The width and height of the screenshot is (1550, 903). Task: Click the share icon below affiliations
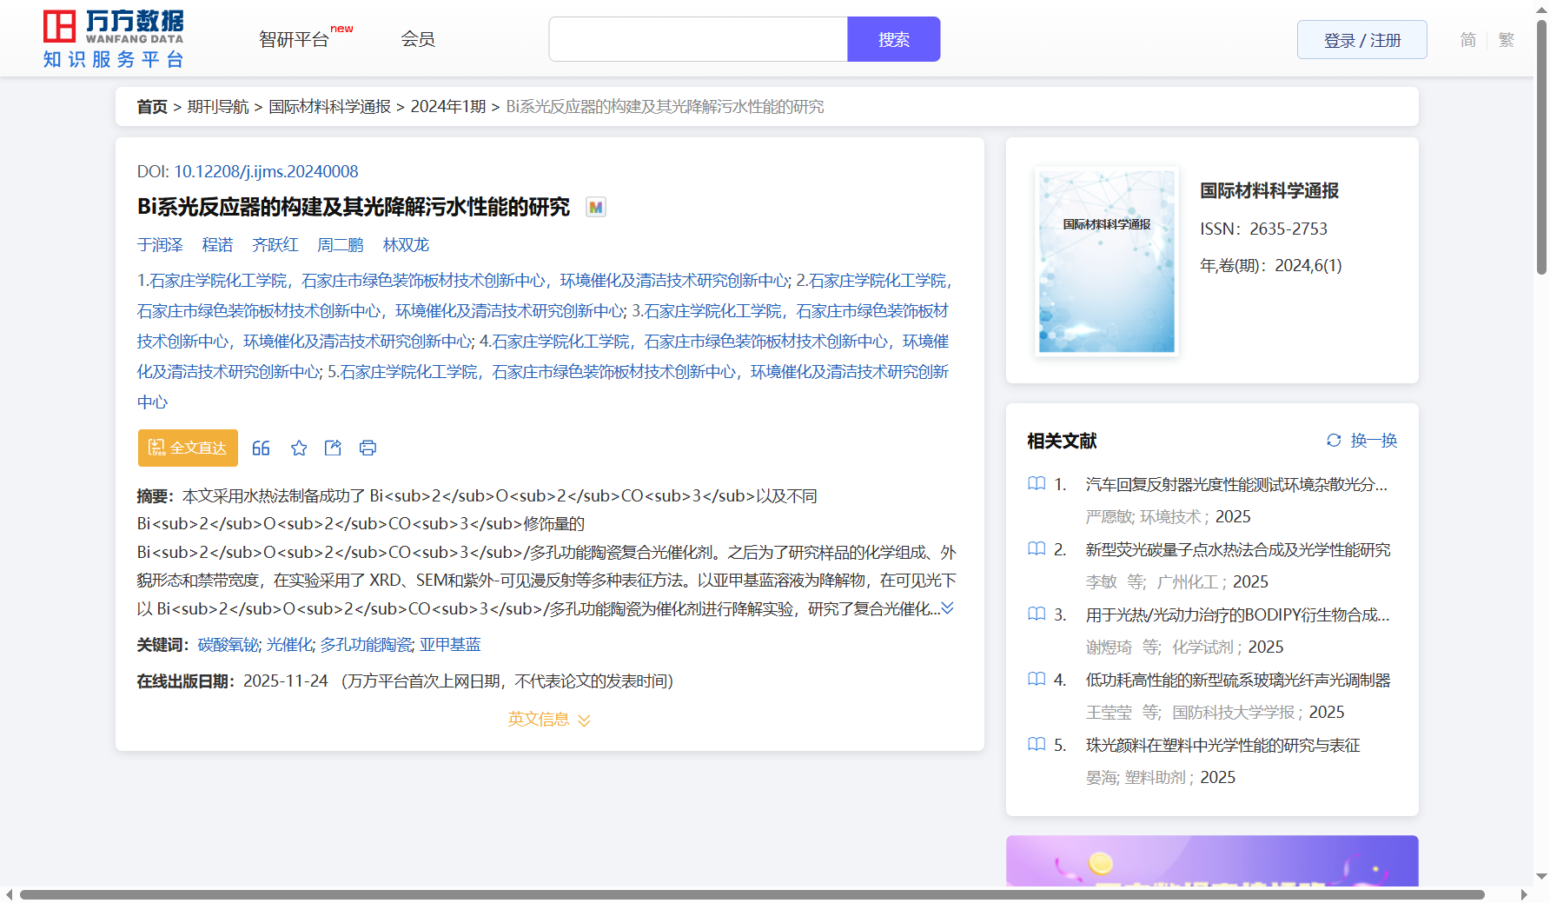click(333, 448)
